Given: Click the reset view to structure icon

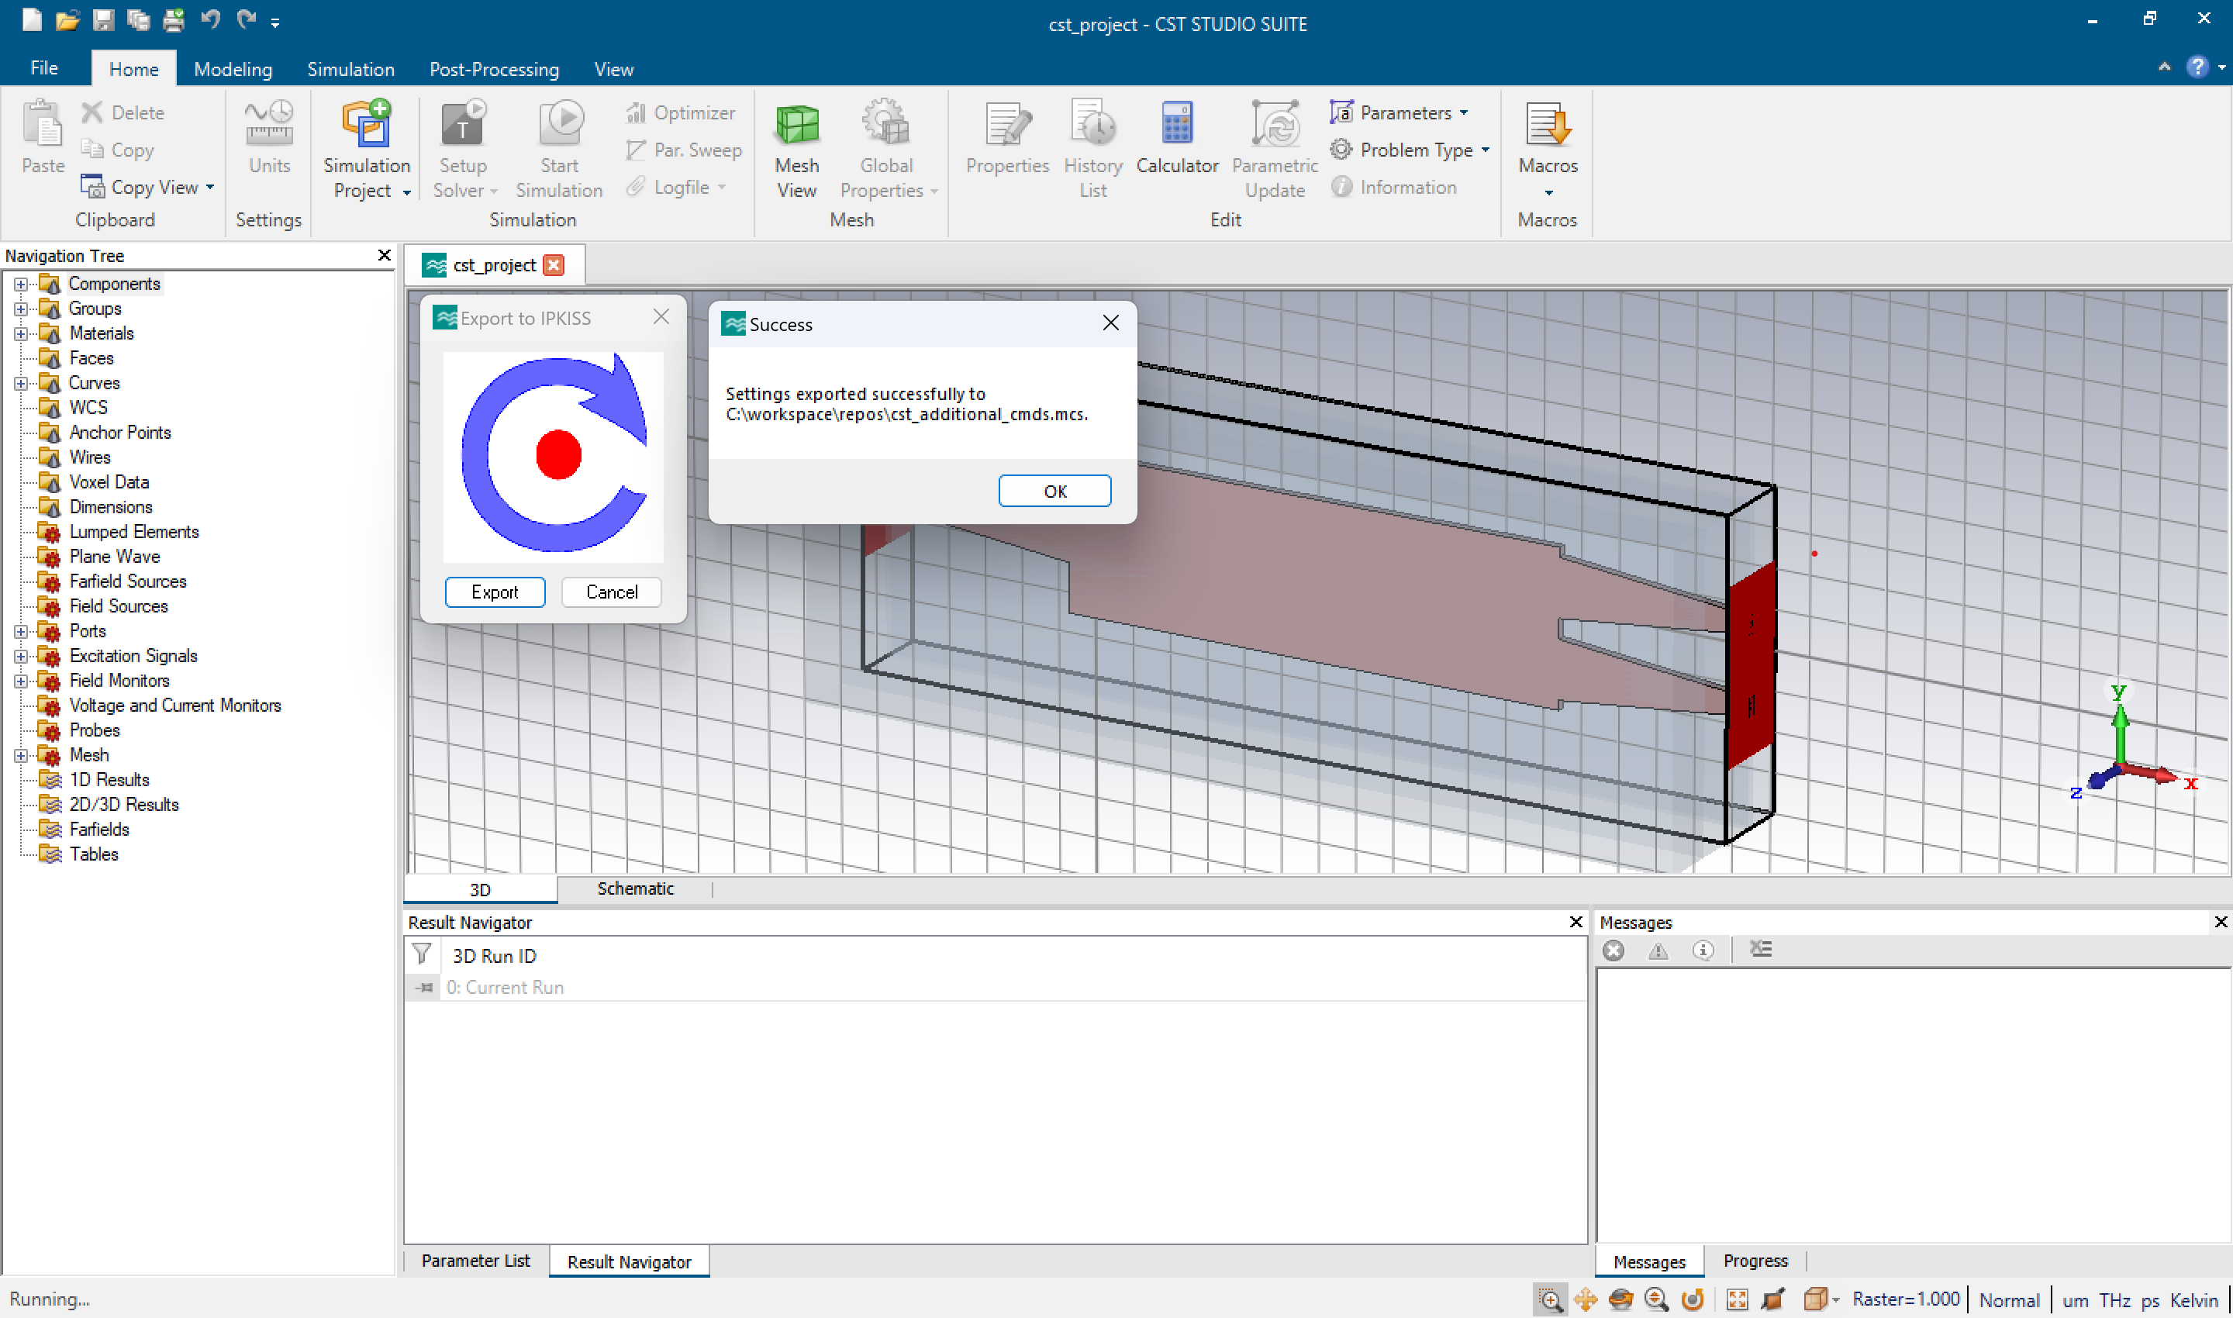Looking at the screenshot, I should pyautogui.click(x=1737, y=1299).
